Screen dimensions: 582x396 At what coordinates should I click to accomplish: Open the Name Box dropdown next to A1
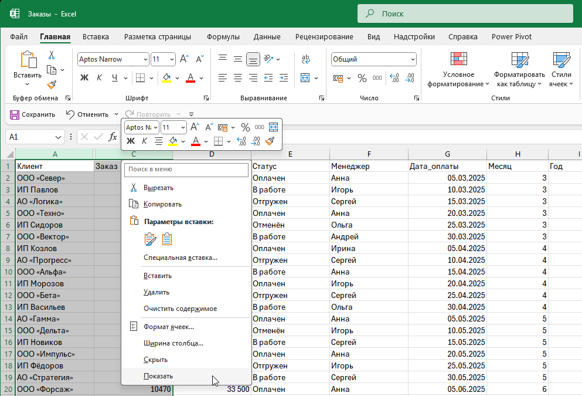(59, 137)
